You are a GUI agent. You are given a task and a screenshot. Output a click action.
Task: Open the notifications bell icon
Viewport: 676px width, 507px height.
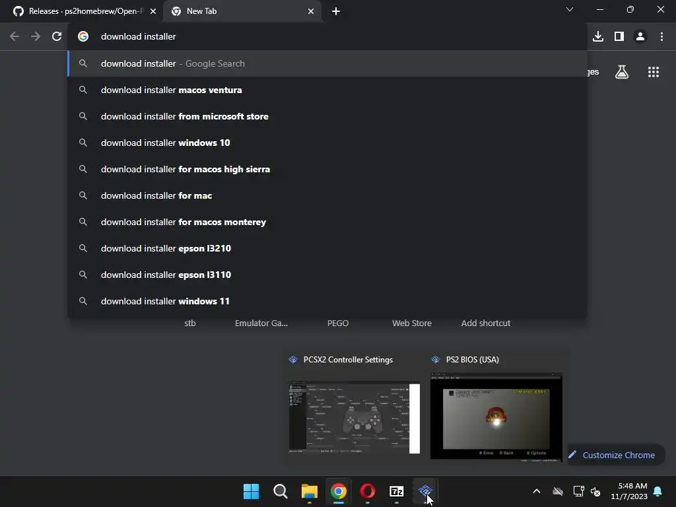pyautogui.click(x=658, y=491)
